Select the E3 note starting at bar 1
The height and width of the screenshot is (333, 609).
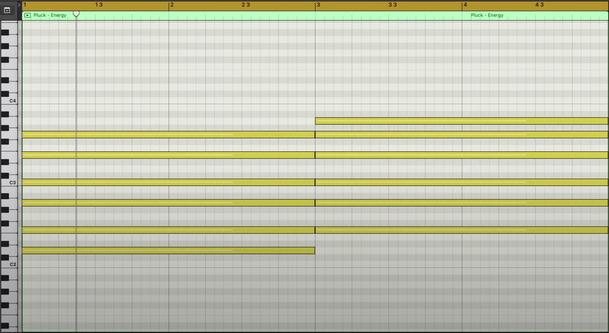(168, 155)
